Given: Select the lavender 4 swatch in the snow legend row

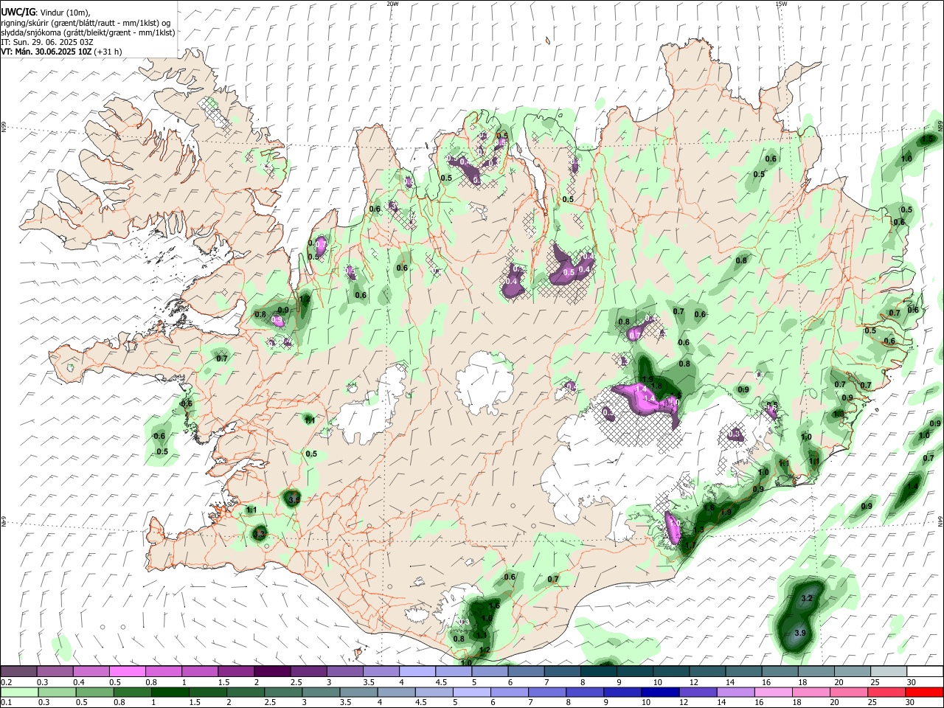Looking at the screenshot, I should [417, 672].
